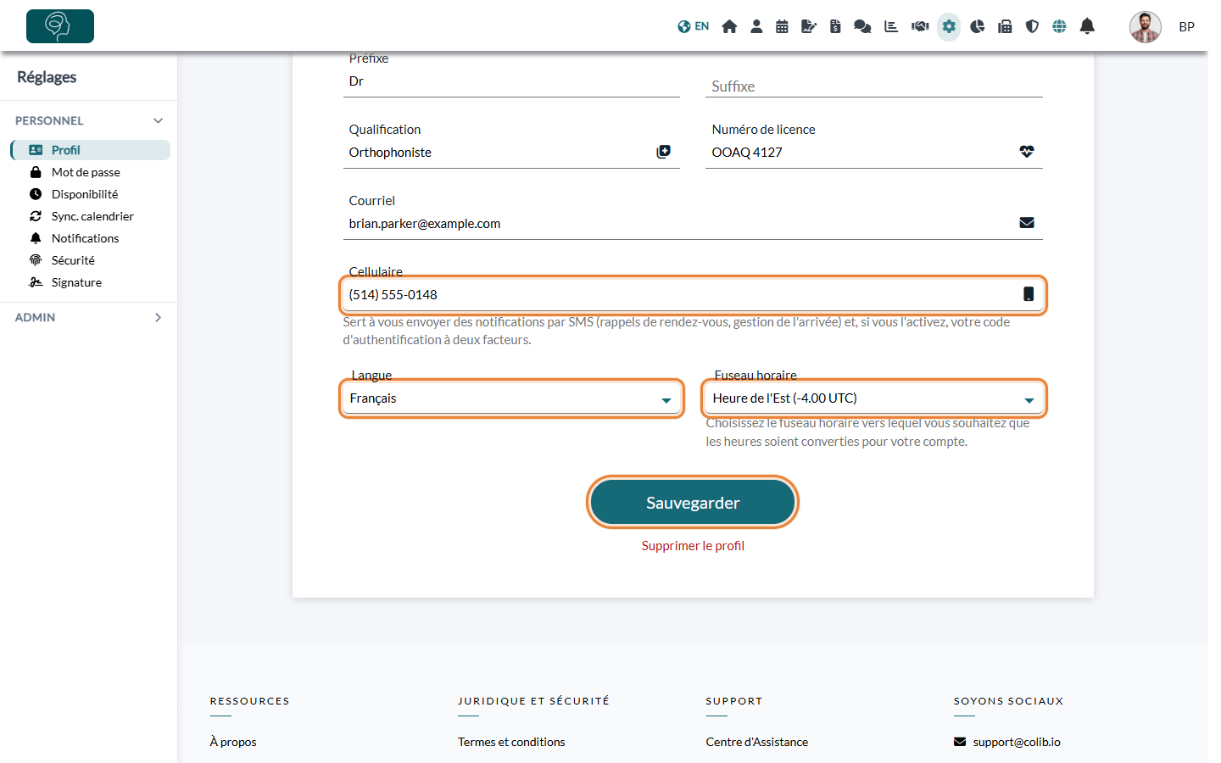Click the Colib logo

(60, 26)
